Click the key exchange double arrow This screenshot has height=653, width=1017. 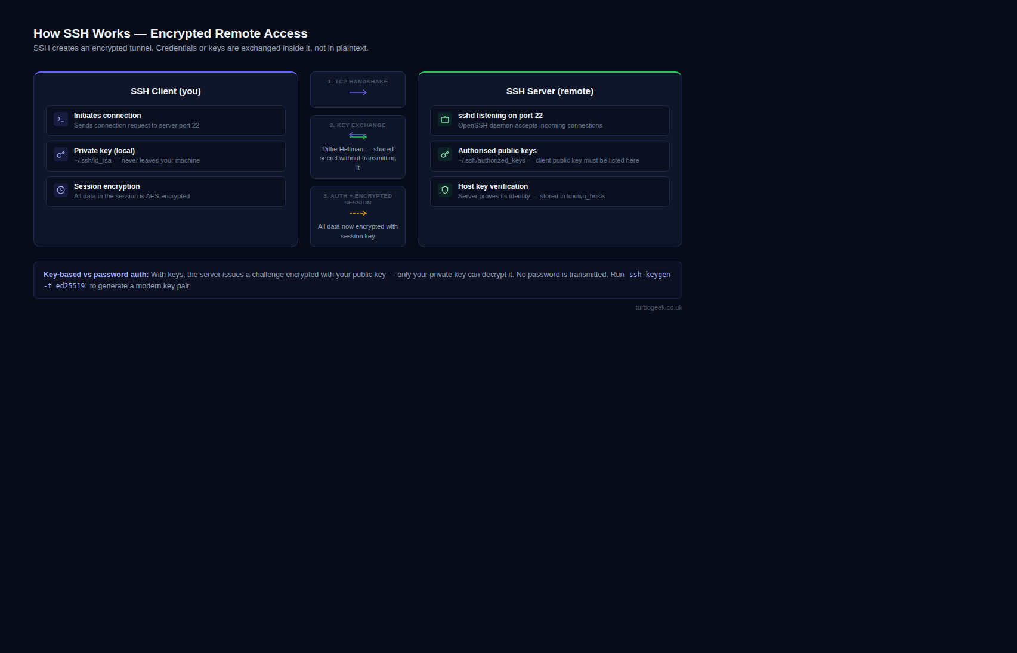[x=358, y=136]
